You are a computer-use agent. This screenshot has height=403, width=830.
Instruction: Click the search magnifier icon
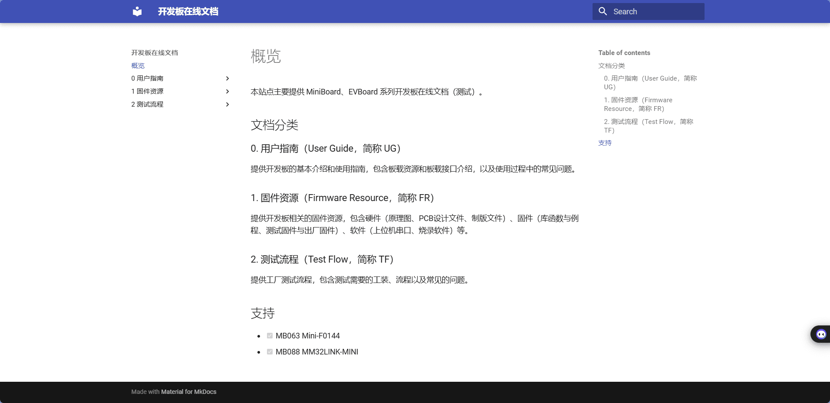(603, 11)
